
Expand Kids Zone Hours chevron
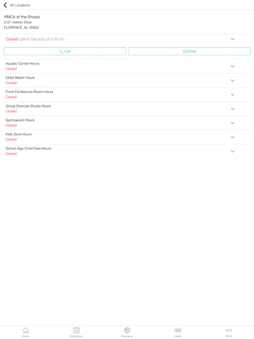pos(233,137)
